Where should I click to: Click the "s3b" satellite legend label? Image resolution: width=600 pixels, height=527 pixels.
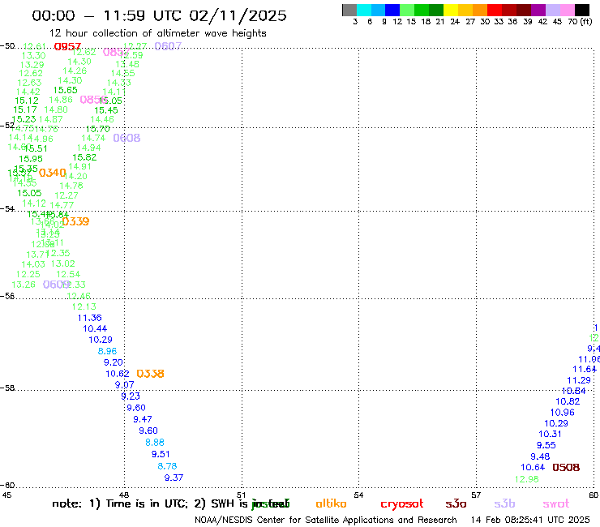(504, 503)
